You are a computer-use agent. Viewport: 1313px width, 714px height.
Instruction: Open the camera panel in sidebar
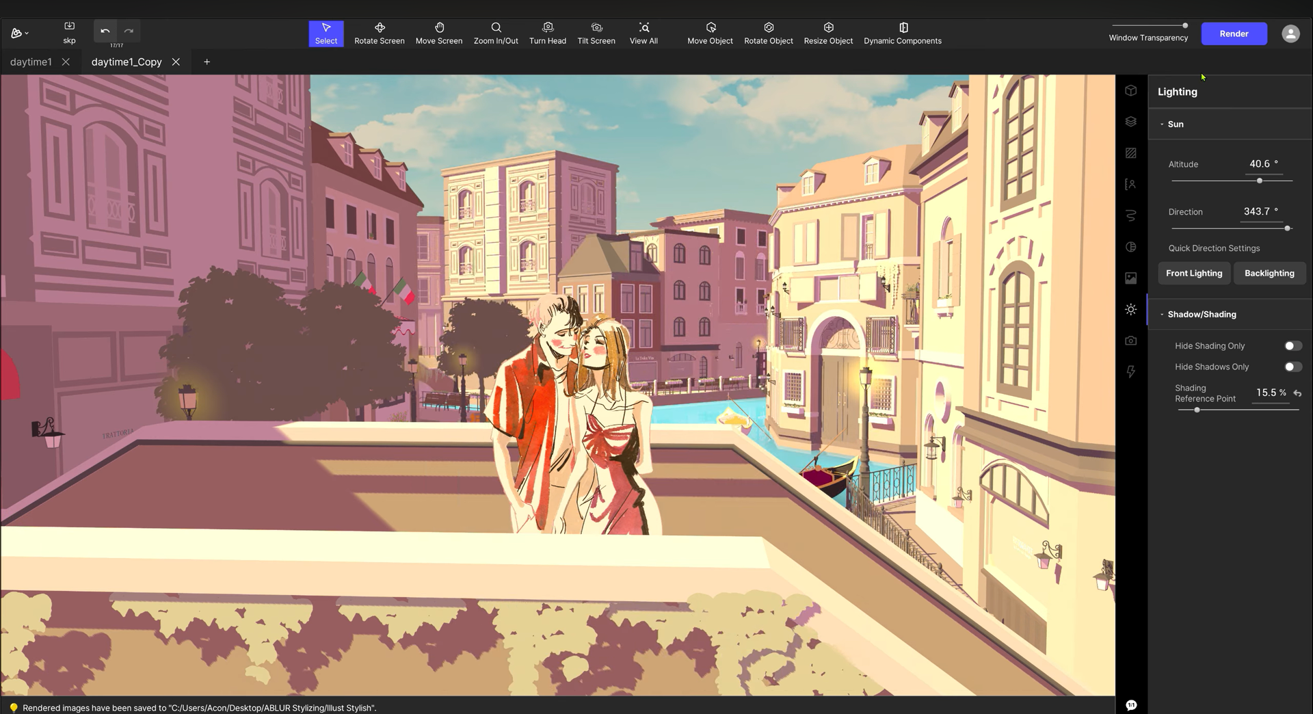(x=1131, y=341)
